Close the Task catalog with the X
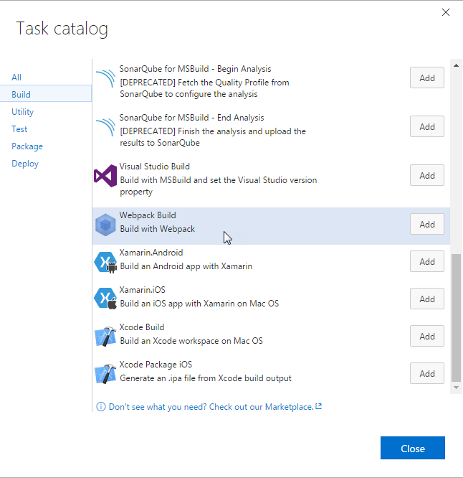 coord(446,12)
